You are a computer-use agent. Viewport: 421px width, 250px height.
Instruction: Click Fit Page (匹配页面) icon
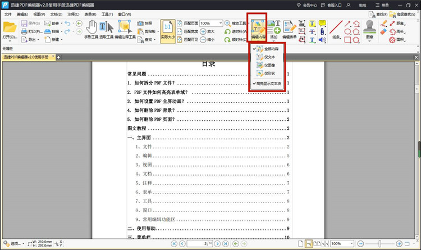click(180, 23)
